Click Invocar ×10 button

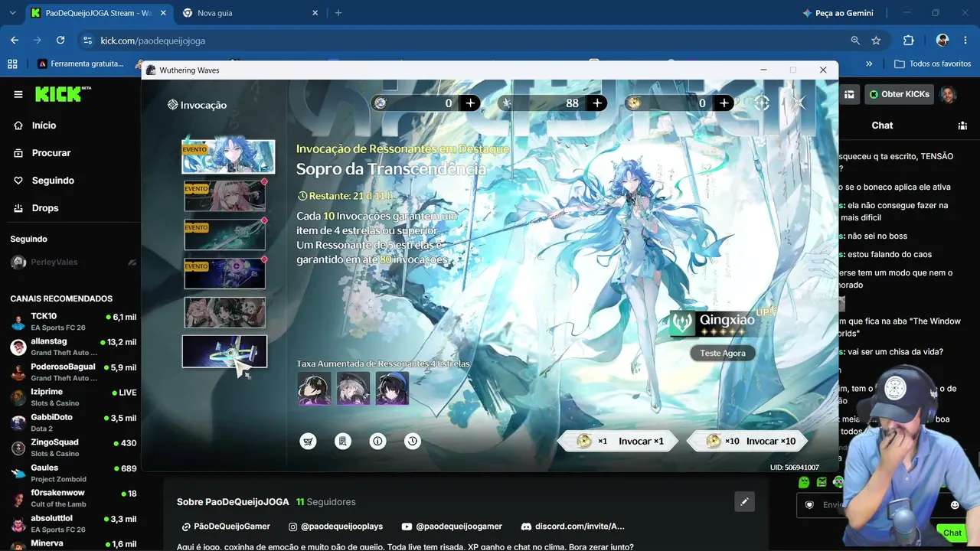pos(747,441)
